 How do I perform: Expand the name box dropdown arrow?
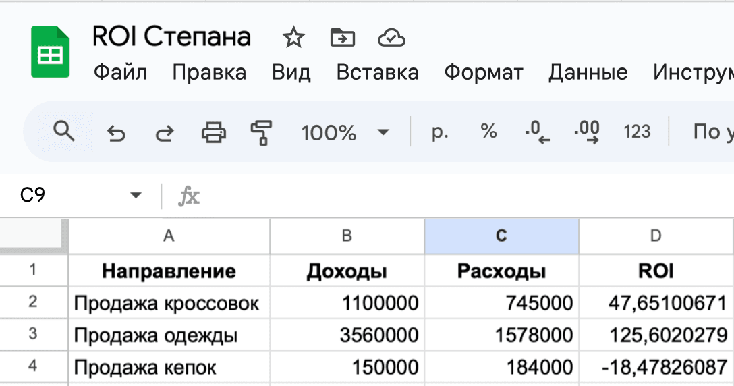point(136,195)
